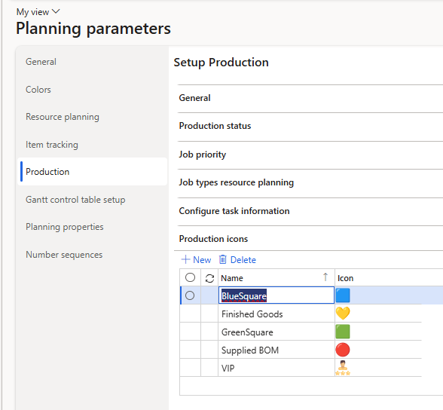Click the Name column sort arrow
Image resolution: width=443 pixels, height=410 pixels.
click(x=325, y=277)
